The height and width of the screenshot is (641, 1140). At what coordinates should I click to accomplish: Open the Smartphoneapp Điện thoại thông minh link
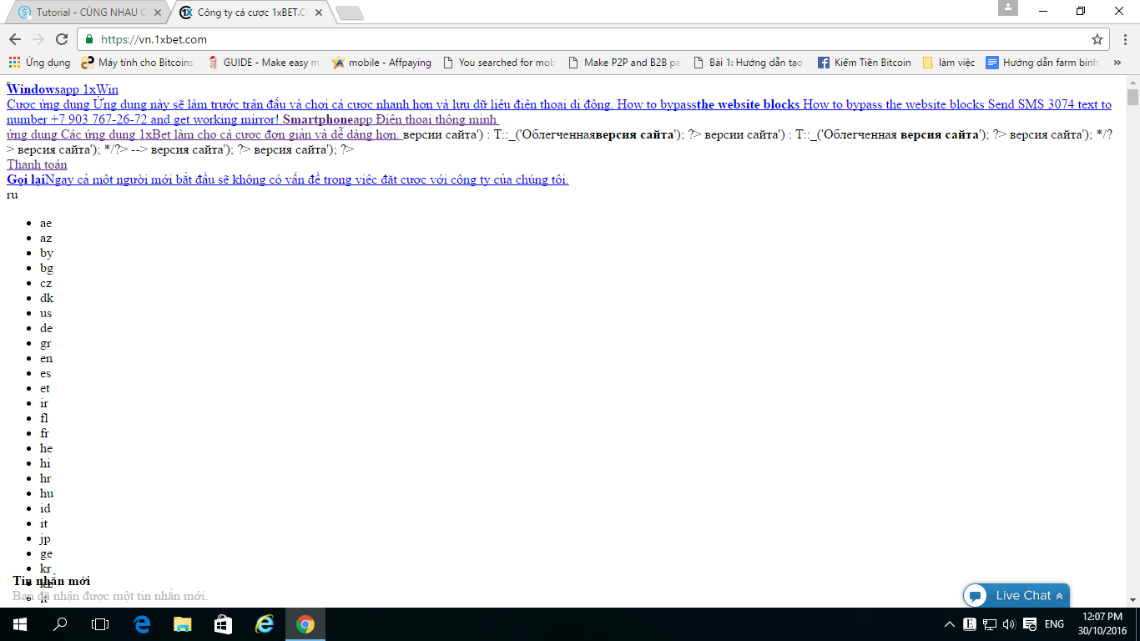(390, 119)
